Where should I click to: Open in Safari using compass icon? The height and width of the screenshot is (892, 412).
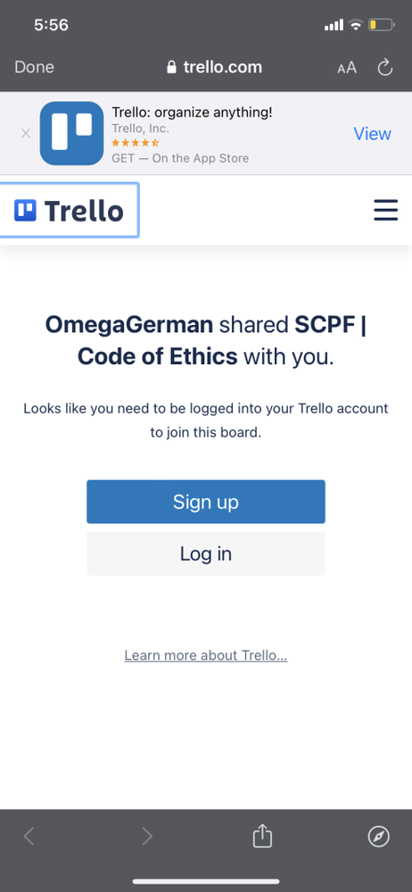click(x=378, y=837)
